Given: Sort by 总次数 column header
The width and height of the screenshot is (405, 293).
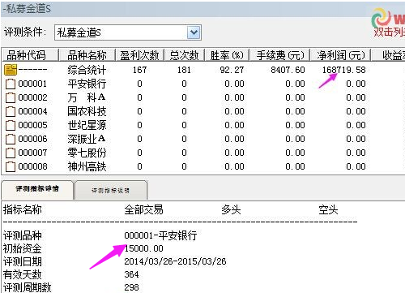Looking at the screenshot, I should point(184,55).
